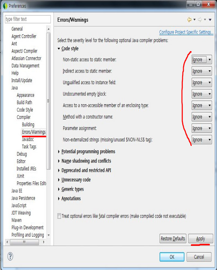Collapse the Code style section
This screenshot has width=217, height=270.
coord(59,49)
